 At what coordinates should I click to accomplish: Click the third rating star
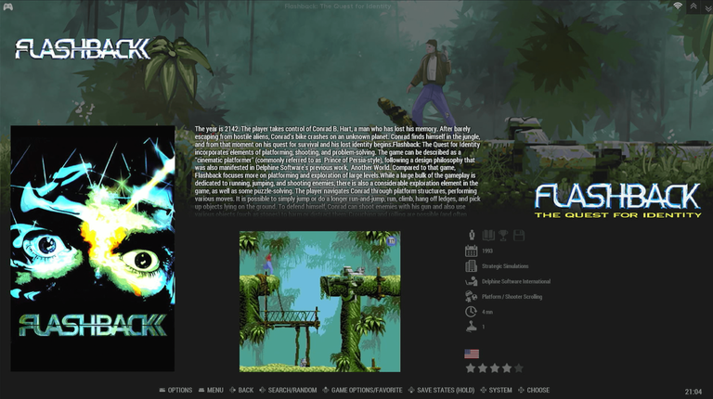495,368
